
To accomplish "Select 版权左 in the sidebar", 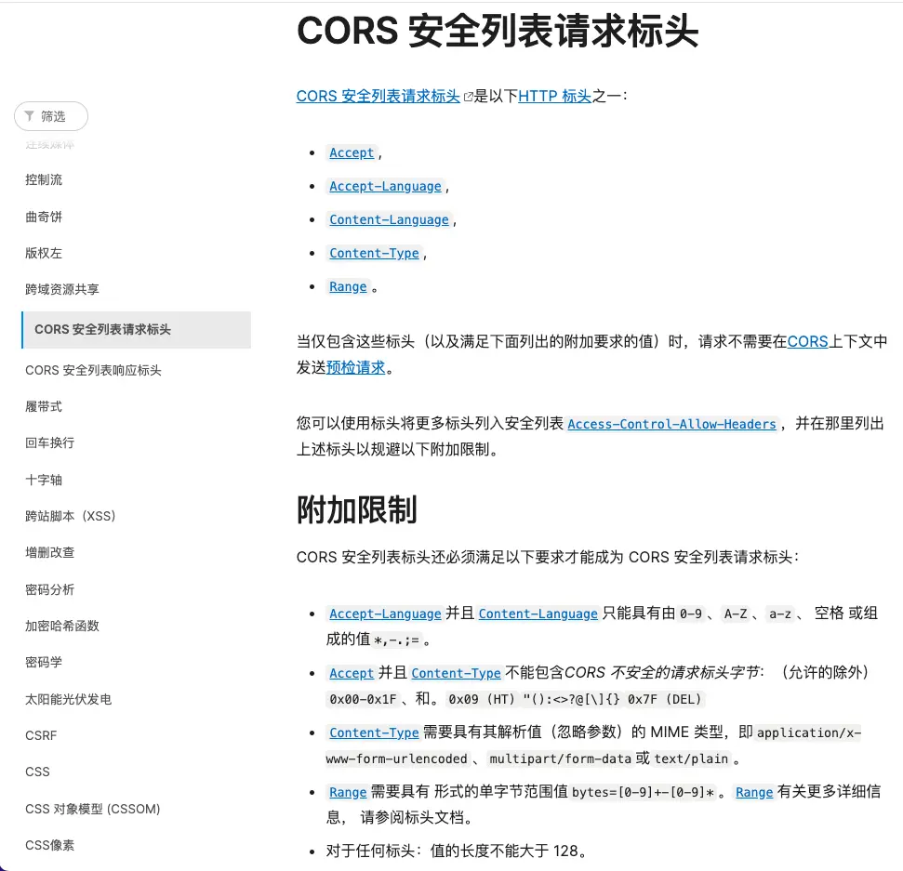I will pos(44,253).
